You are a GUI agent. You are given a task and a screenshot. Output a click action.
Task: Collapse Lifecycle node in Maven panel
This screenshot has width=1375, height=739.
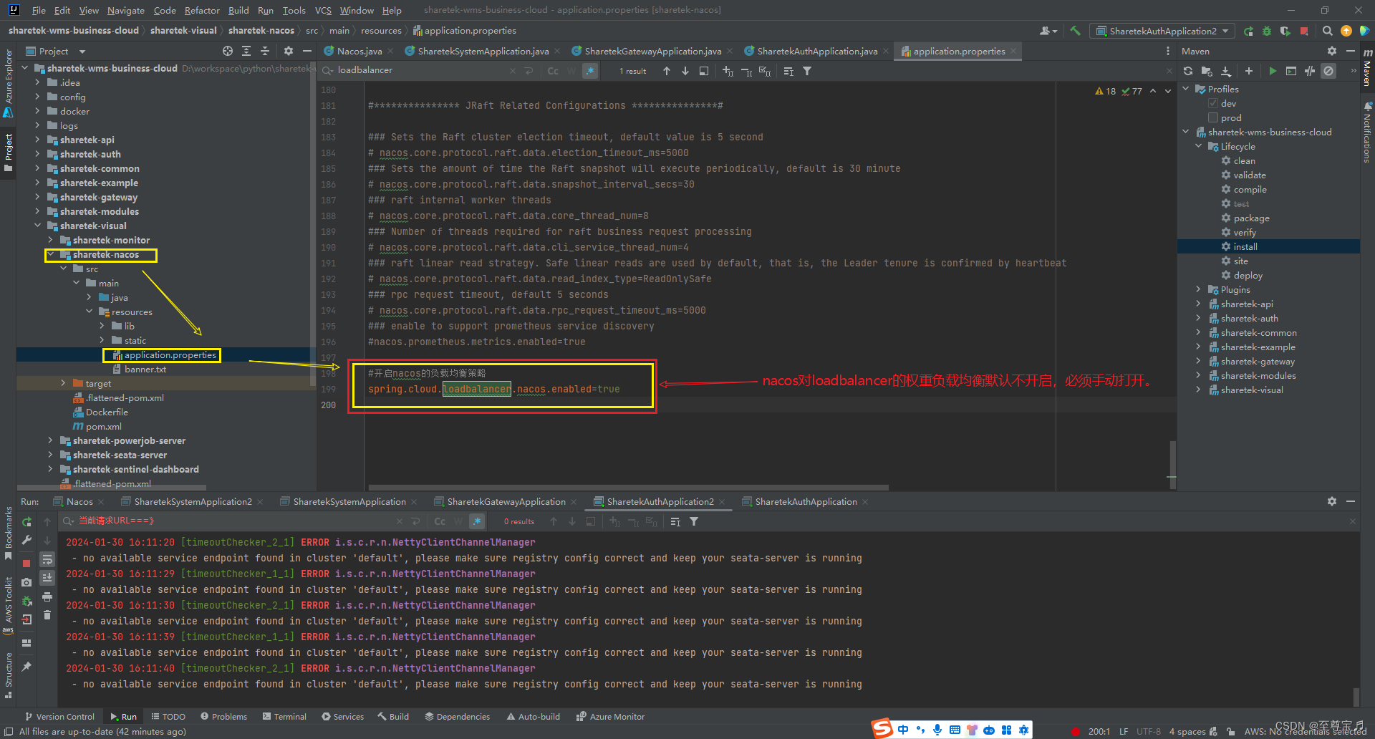tap(1199, 146)
